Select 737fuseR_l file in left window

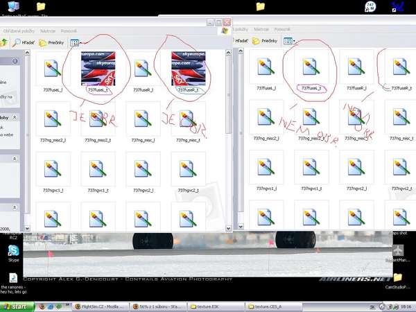[143, 72]
